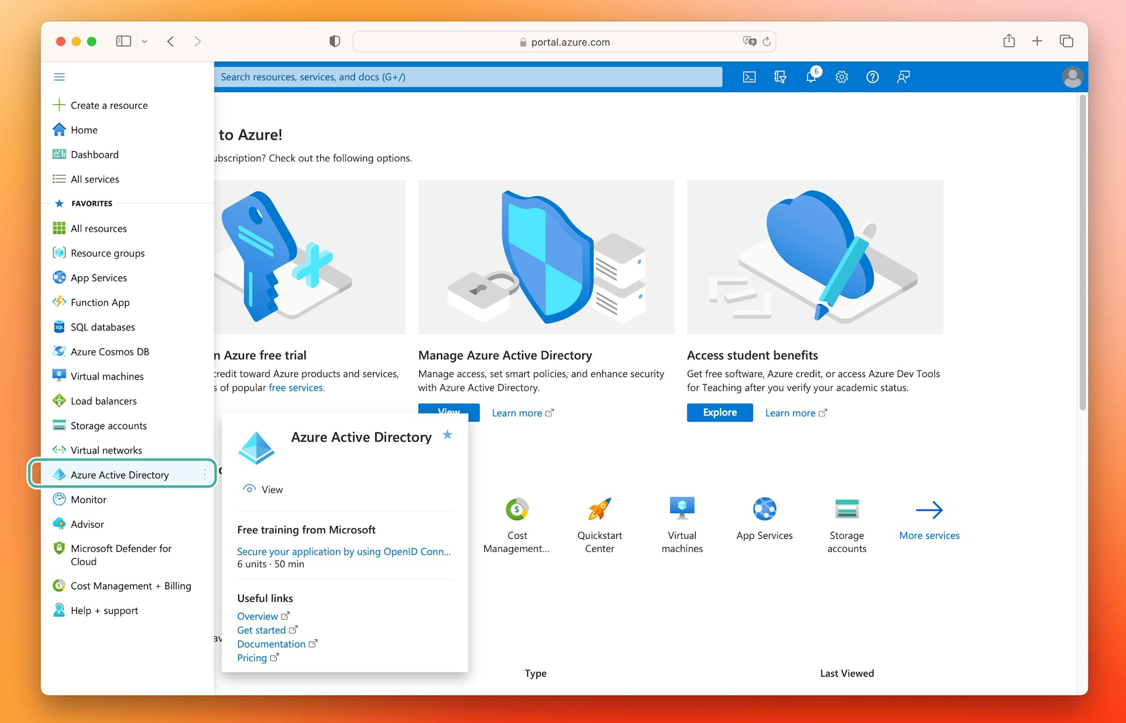
Task: Expand the Azure Active Directory context menu
Action: (x=204, y=474)
